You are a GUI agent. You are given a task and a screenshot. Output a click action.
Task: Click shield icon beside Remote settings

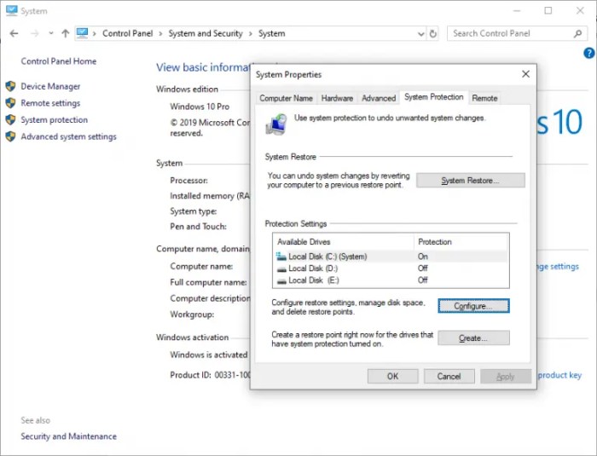10,103
